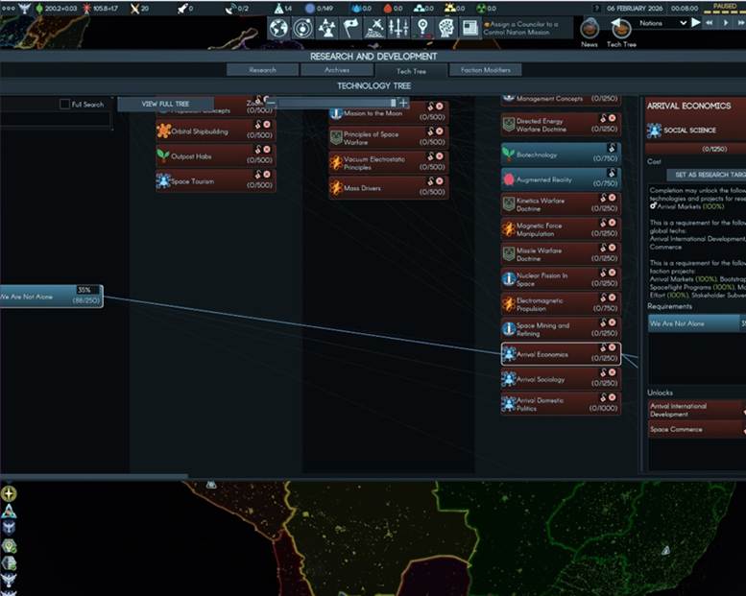Open the News panel icon
Image resolution: width=746 pixels, height=596 pixels.
(590, 29)
